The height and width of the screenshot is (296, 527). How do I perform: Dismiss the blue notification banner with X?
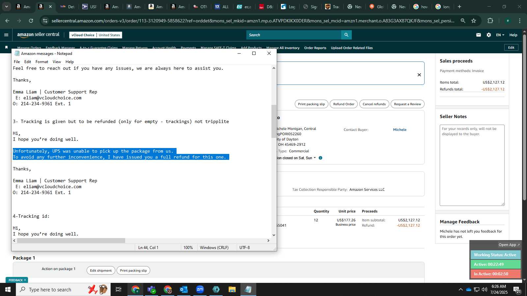click(419, 75)
